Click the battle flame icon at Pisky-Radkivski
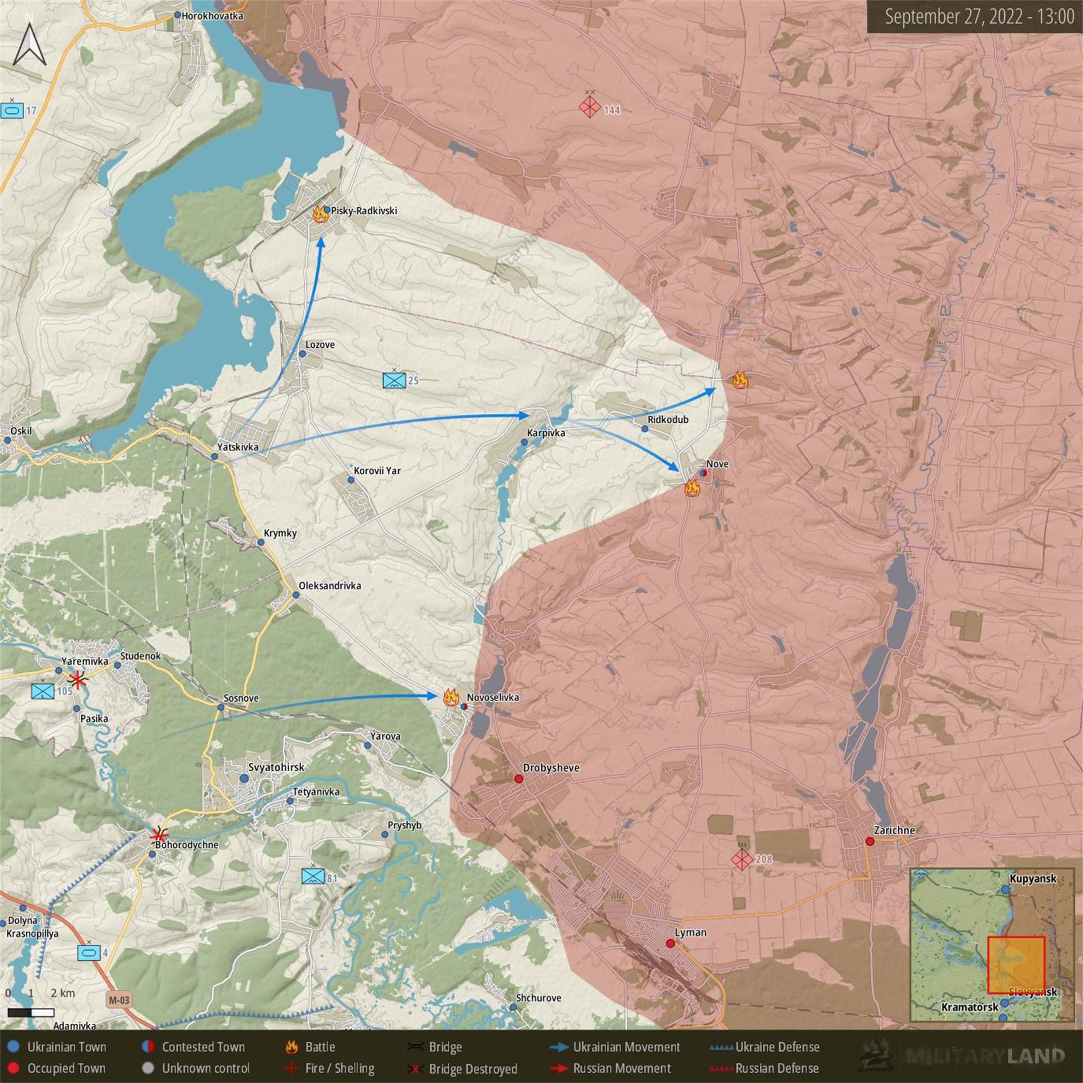 click(320, 214)
